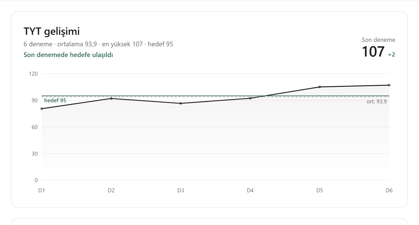Click the 0 y-axis label

[36, 180]
